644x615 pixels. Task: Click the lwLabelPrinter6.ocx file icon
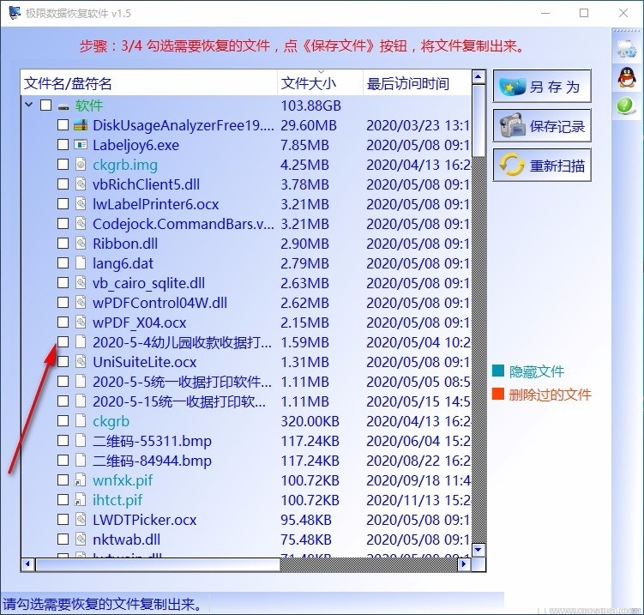click(81, 204)
